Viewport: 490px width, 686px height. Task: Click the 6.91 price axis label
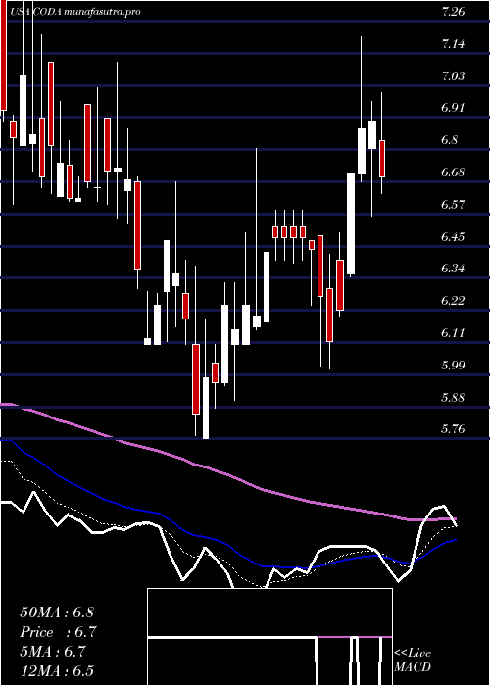pos(453,108)
